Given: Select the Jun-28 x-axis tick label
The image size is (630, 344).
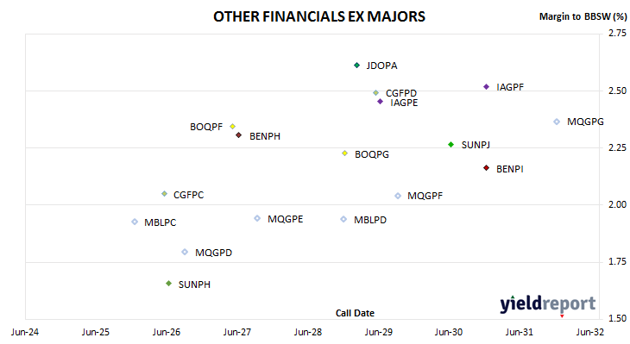Looking at the screenshot, I should point(308,332).
